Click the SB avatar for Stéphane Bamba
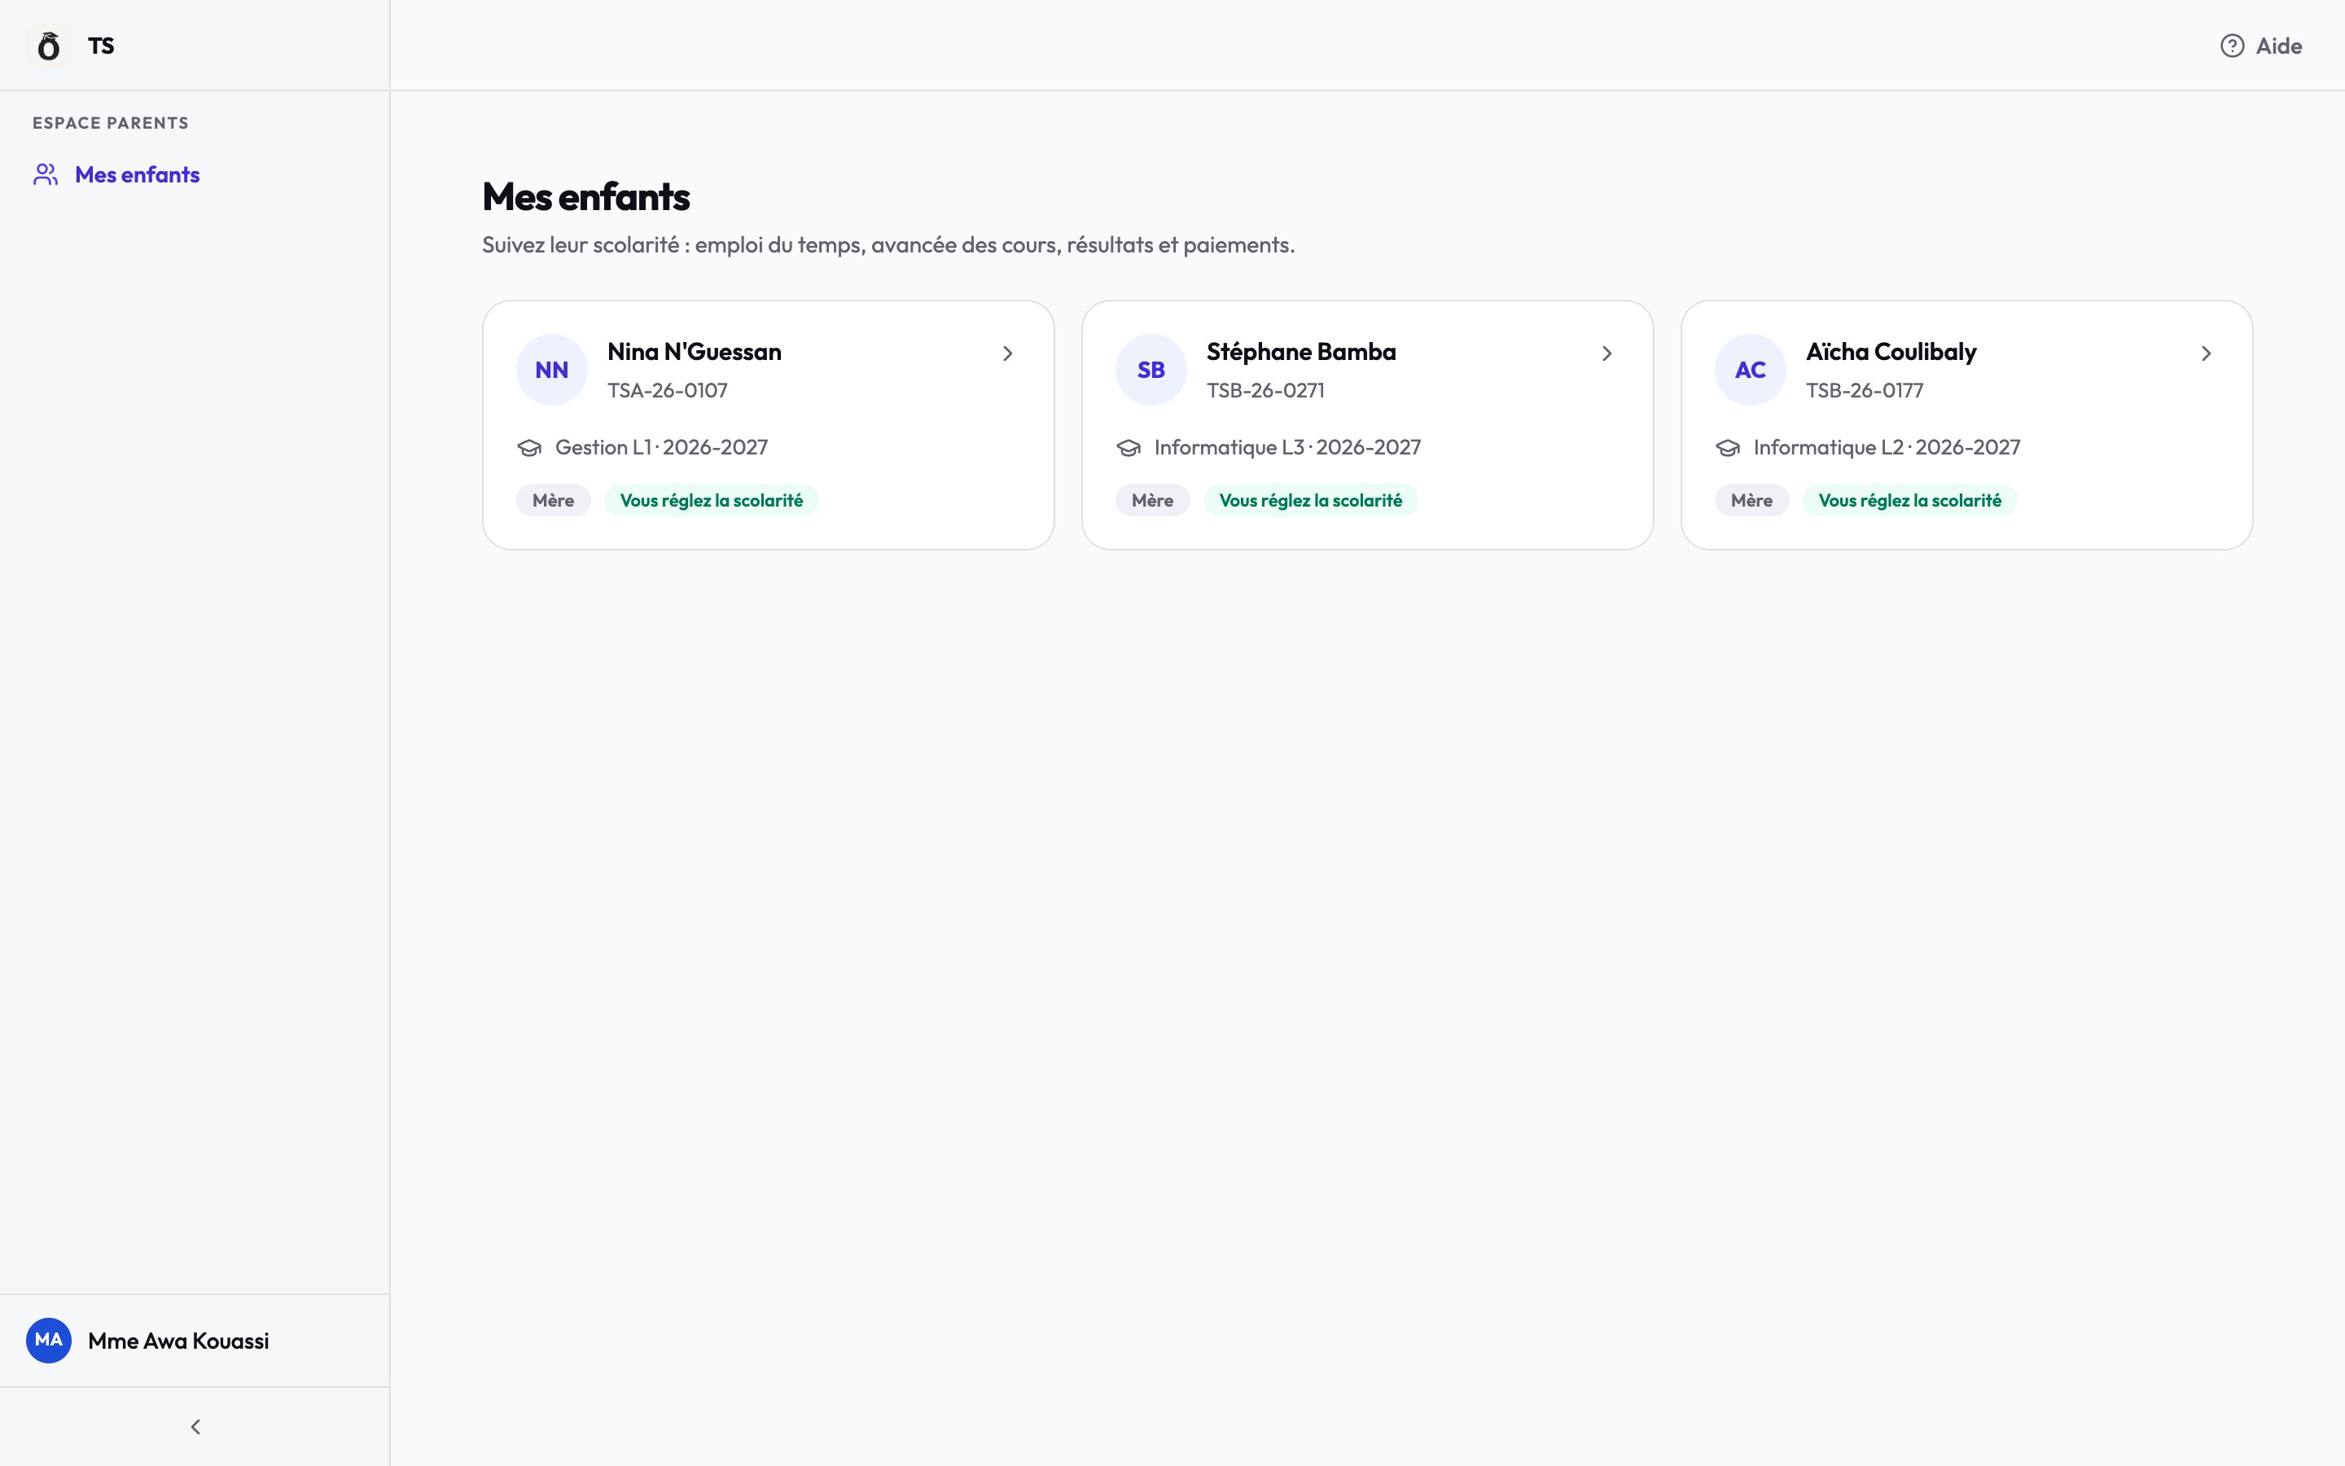Screen dimensions: 2345x1466 (x=1151, y=370)
